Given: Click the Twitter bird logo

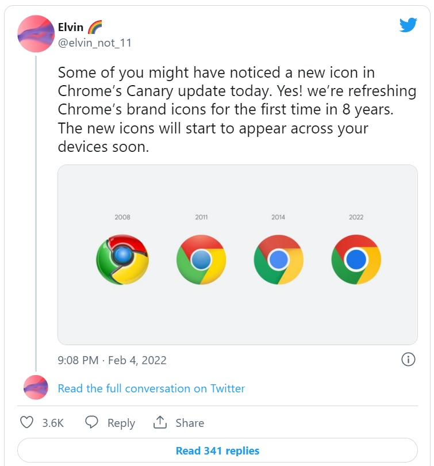Looking at the screenshot, I should 408,24.
